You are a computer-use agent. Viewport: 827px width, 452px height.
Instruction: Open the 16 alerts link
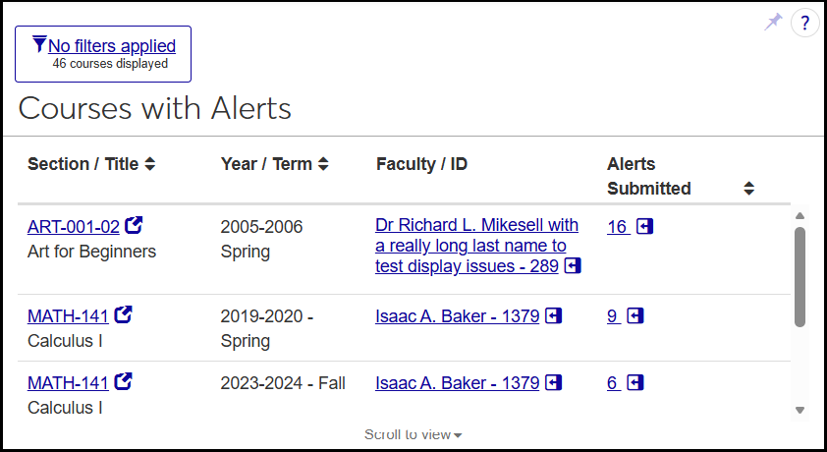[617, 227]
